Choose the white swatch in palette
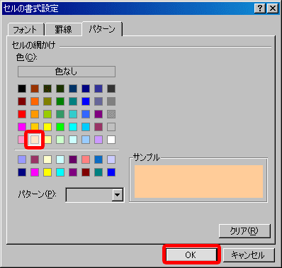Image resolution: width=282 pixels, height=268 pixels. coord(111,140)
